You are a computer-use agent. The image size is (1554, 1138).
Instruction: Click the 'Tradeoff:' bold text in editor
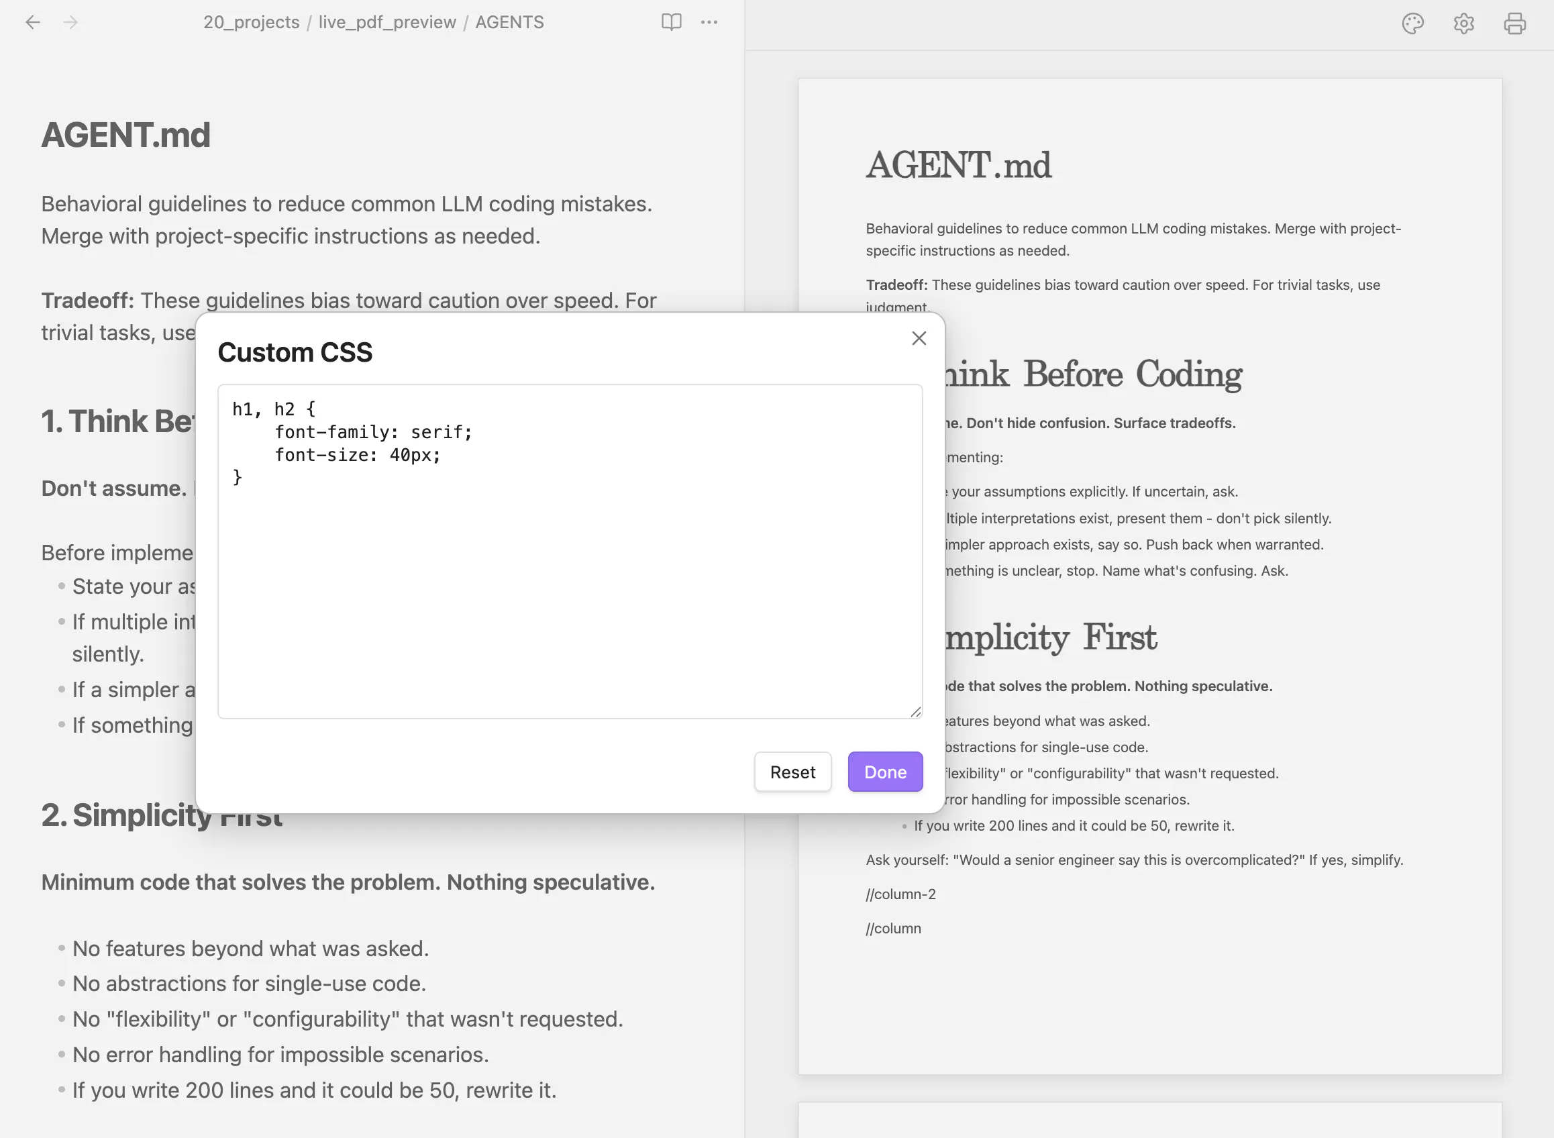87,301
